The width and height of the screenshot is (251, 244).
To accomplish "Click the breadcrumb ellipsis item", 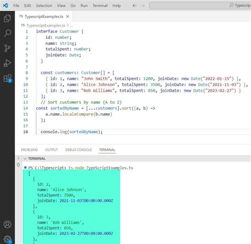I will [71, 26].
